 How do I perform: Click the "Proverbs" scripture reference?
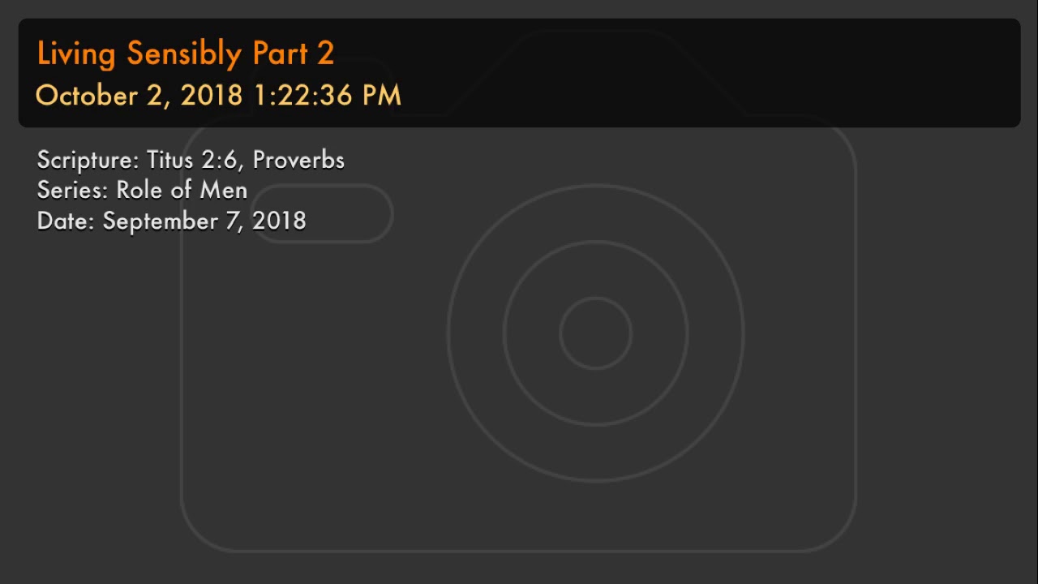click(x=298, y=160)
